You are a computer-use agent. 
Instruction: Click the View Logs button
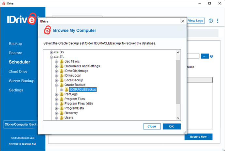[196, 21]
